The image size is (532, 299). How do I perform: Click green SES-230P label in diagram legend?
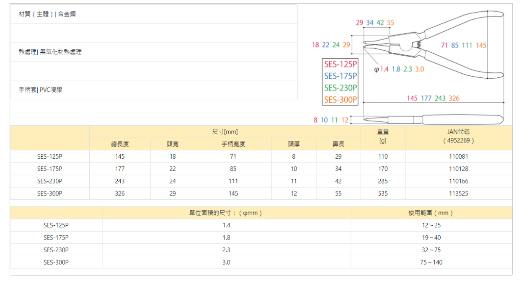click(x=340, y=88)
